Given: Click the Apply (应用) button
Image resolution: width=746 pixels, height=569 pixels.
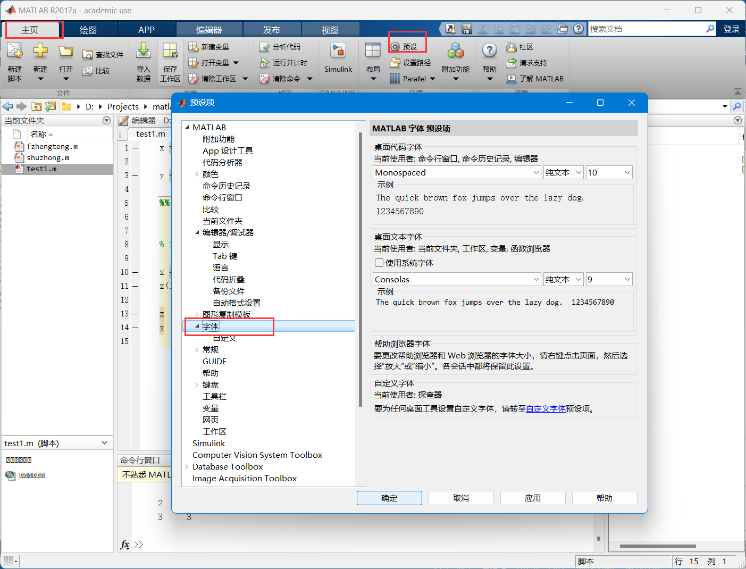Looking at the screenshot, I should point(533,498).
